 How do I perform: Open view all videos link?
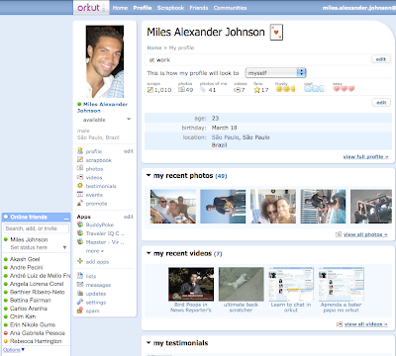coord(366,324)
